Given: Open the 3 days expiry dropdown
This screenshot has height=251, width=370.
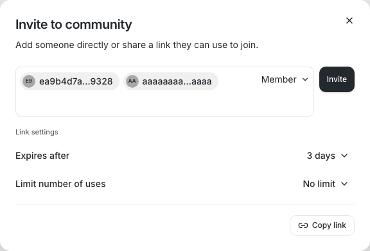Looking at the screenshot, I should pyautogui.click(x=327, y=156).
